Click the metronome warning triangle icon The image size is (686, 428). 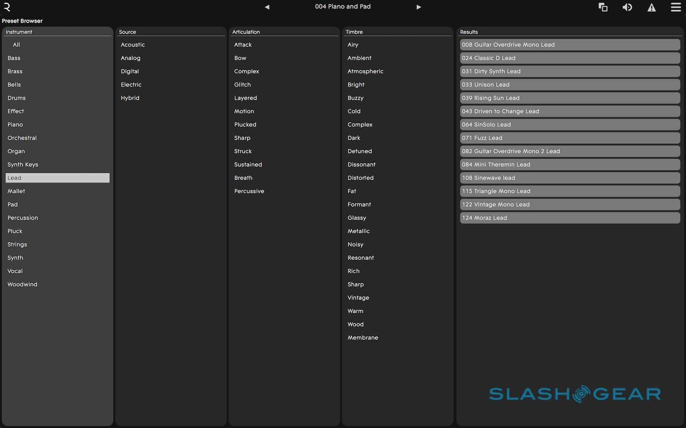652,7
